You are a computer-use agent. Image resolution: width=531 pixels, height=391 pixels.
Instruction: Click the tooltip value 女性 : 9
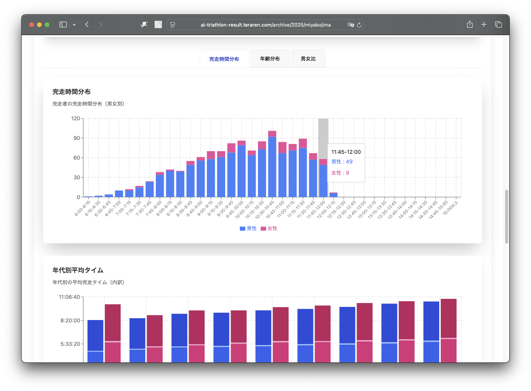[x=340, y=173]
